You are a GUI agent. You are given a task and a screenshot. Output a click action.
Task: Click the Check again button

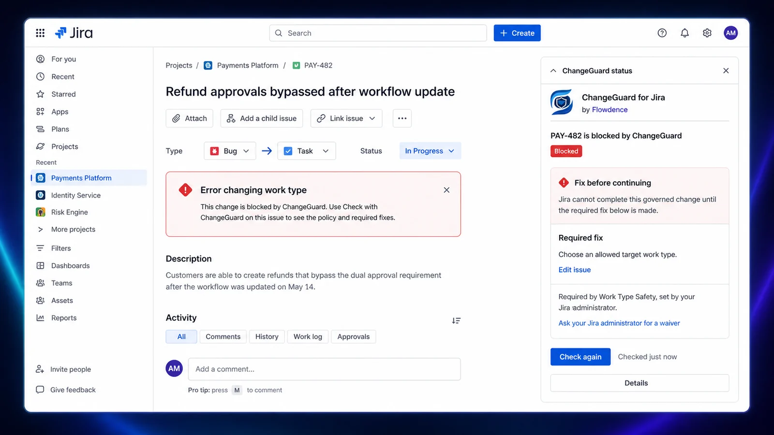click(x=580, y=357)
